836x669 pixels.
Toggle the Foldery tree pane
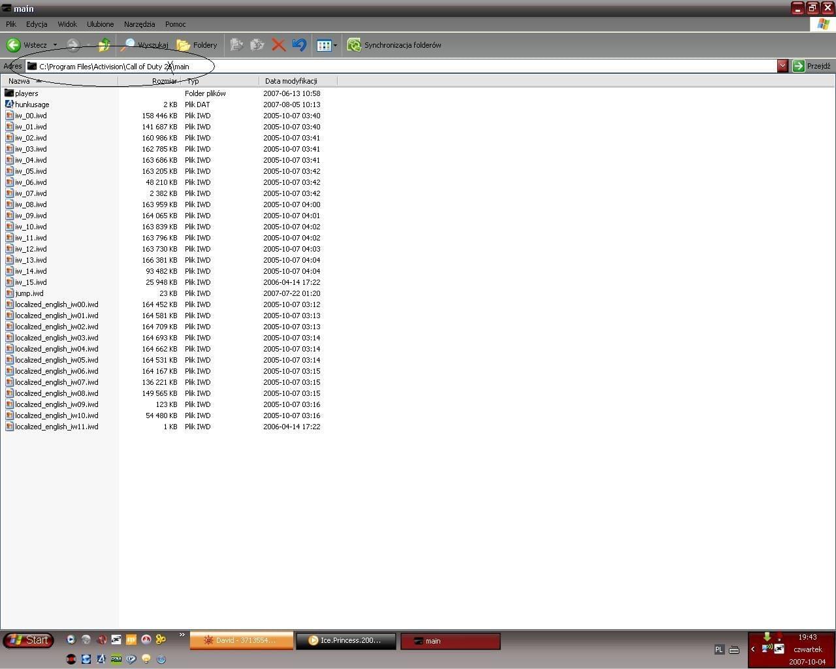(x=197, y=45)
